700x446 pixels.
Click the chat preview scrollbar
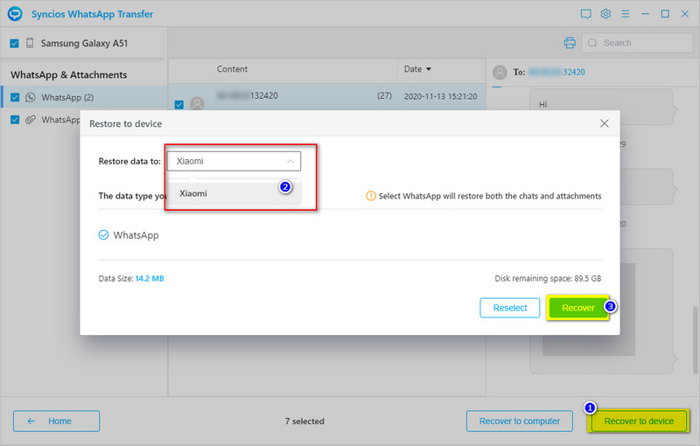pos(695,340)
